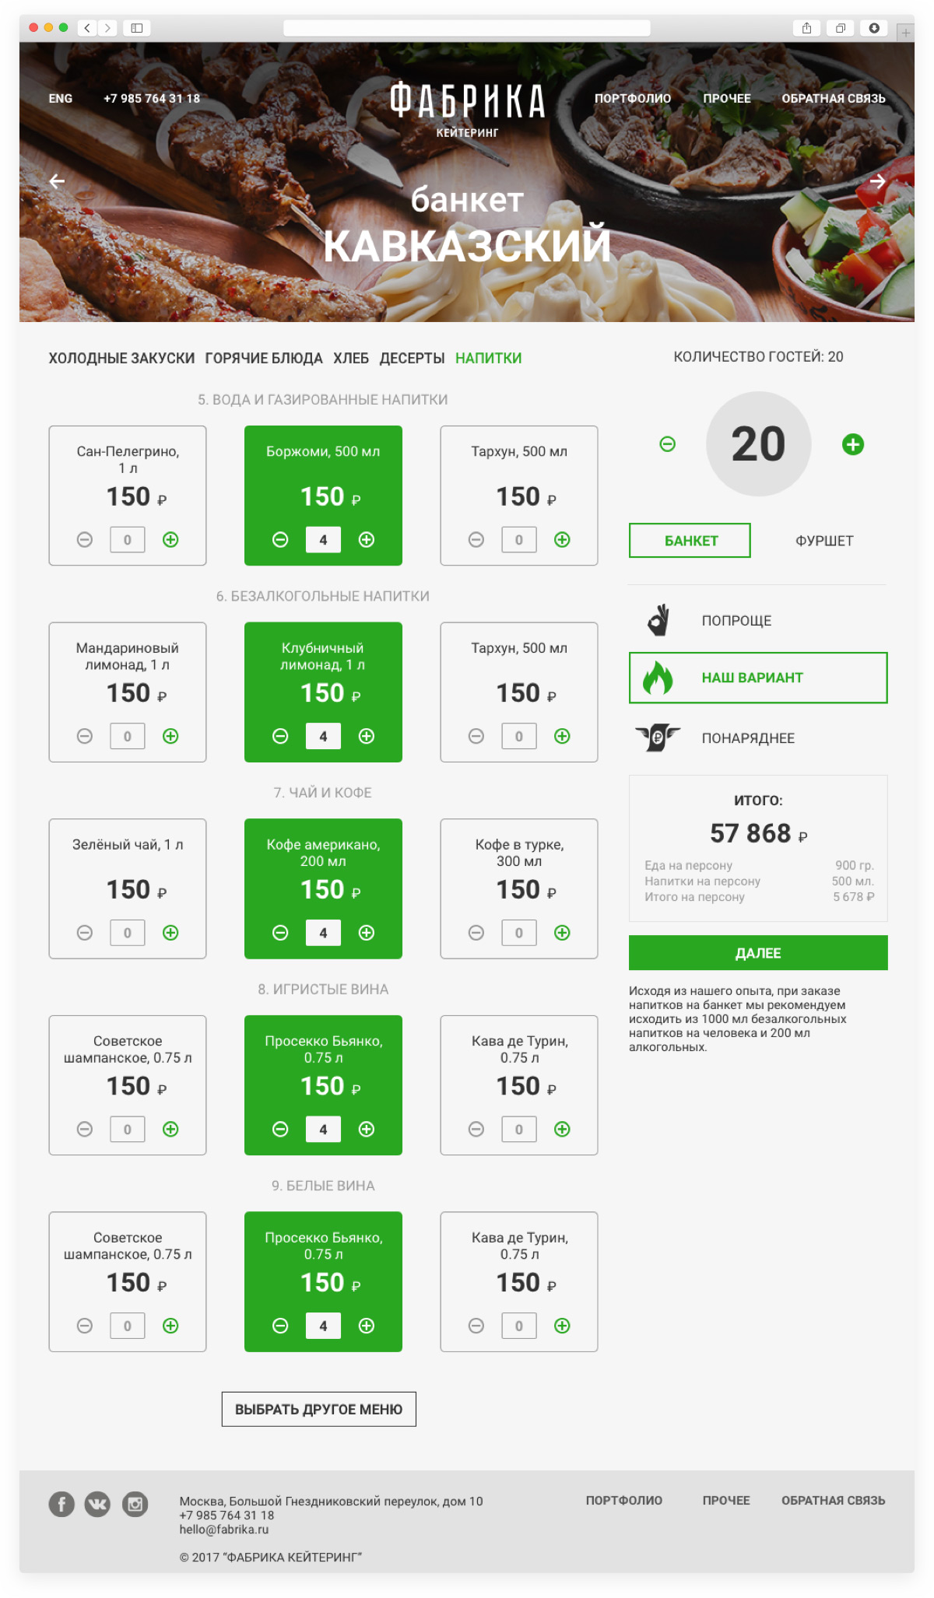
Task: Switch to ХОЛОДНЫЕ ЗАКУСКИ tab
Action: [121, 359]
